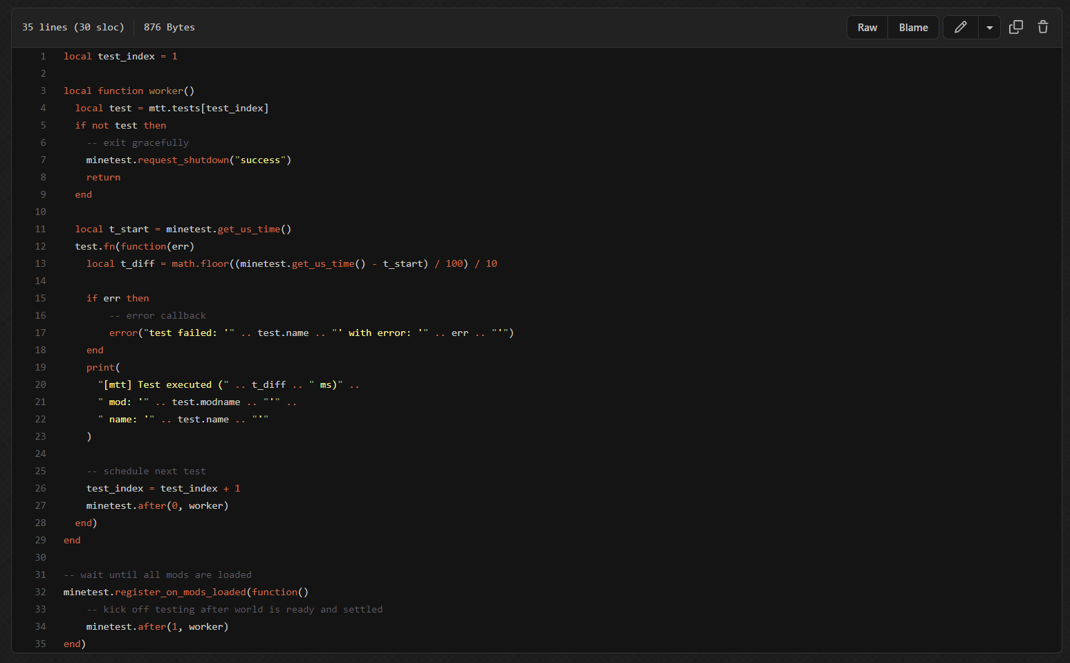Click line number 13 in the gutter
The width and height of the screenshot is (1070, 663).
coord(41,264)
